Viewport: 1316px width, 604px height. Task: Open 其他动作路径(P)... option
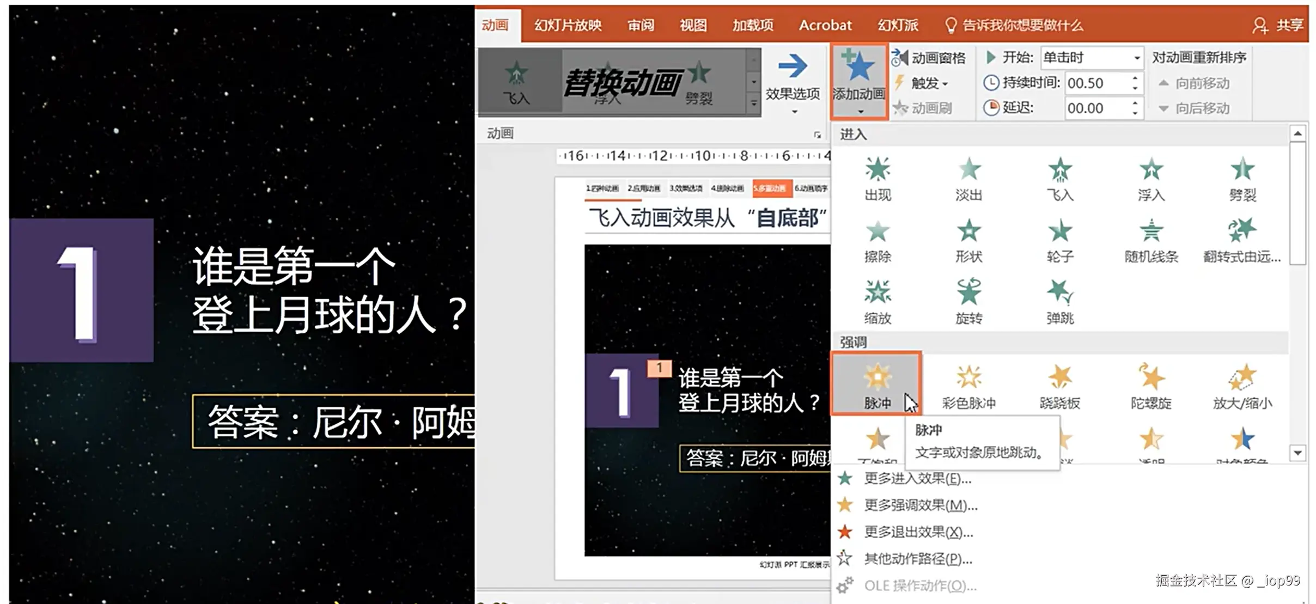(917, 559)
